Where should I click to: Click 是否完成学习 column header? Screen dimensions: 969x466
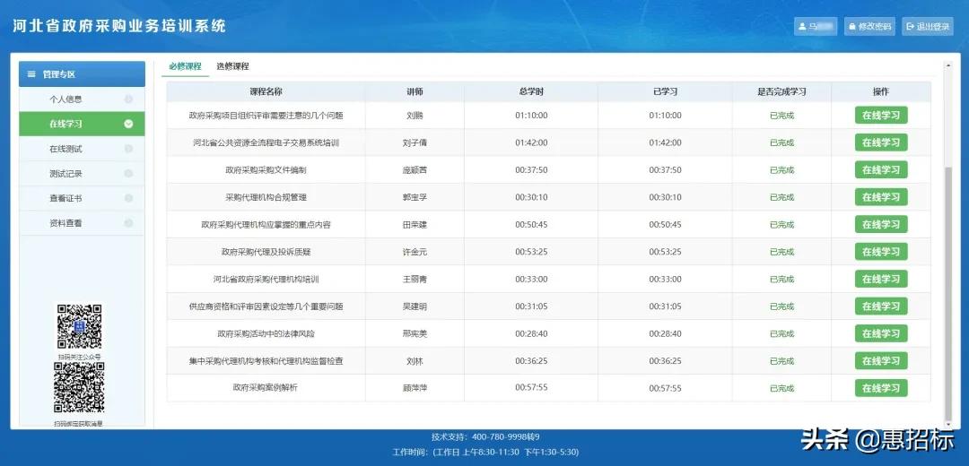tap(781, 91)
